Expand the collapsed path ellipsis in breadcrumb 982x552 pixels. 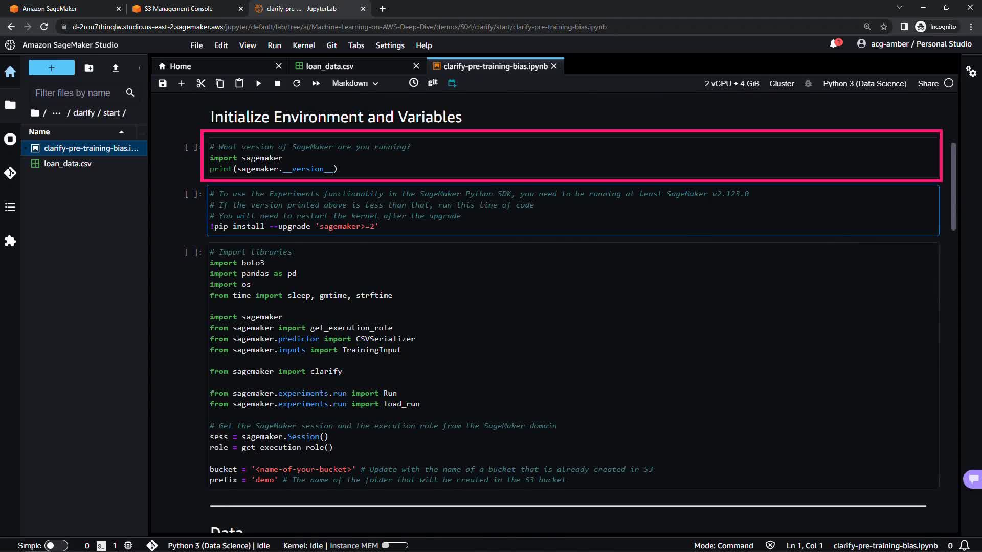56,113
